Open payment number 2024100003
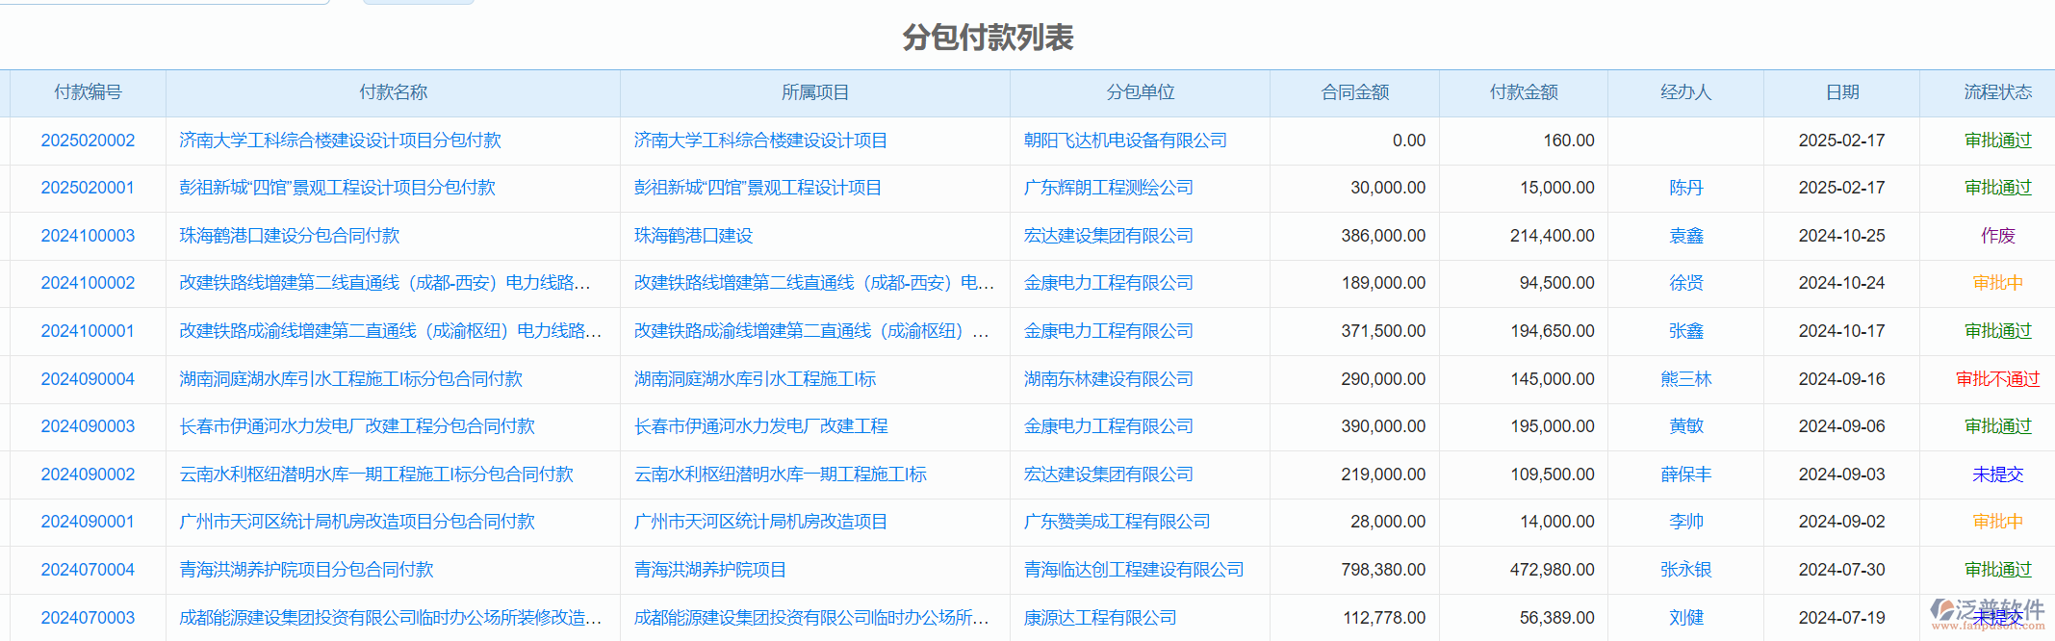This screenshot has height=641, width=2055. click(x=88, y=236)
